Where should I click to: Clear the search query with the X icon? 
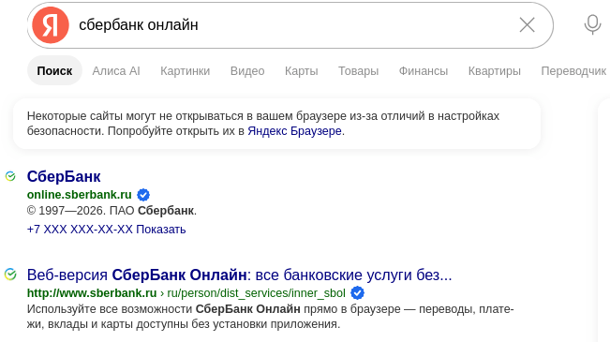[528, 25]
